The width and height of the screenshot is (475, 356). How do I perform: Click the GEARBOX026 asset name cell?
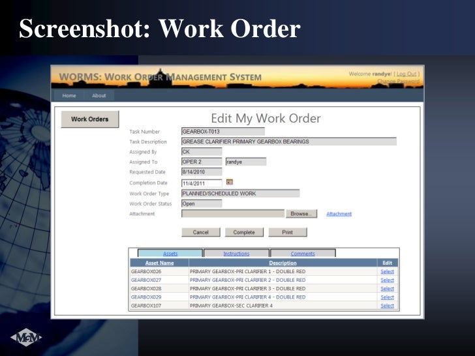(159, 271)
